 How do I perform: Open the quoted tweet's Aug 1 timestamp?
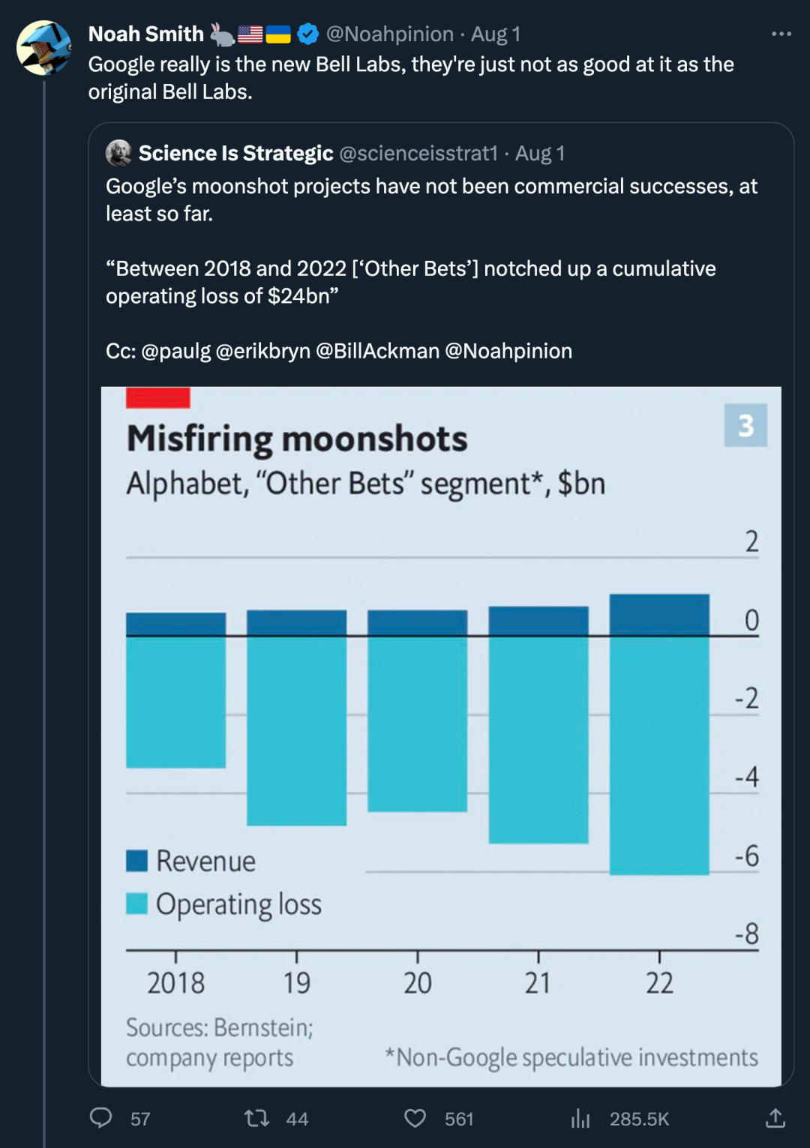point(540,153)
